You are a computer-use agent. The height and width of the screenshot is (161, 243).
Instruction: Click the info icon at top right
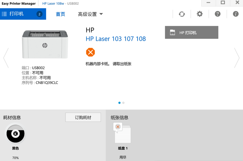(x=235, y=14)
